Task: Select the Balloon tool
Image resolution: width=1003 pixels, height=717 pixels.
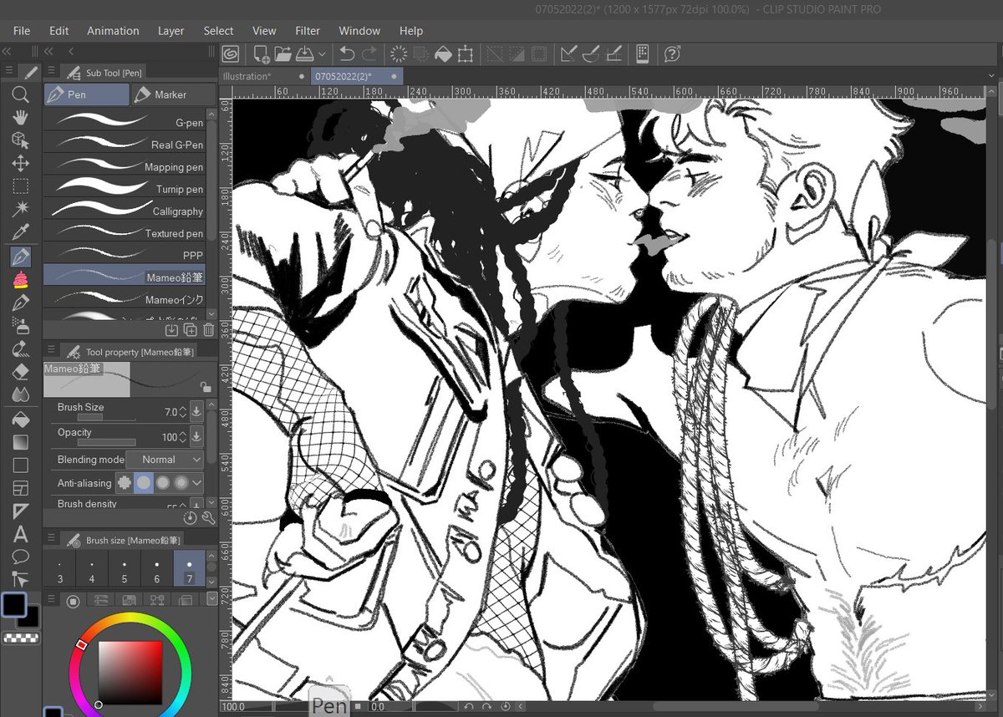Action: pos(21,556)
